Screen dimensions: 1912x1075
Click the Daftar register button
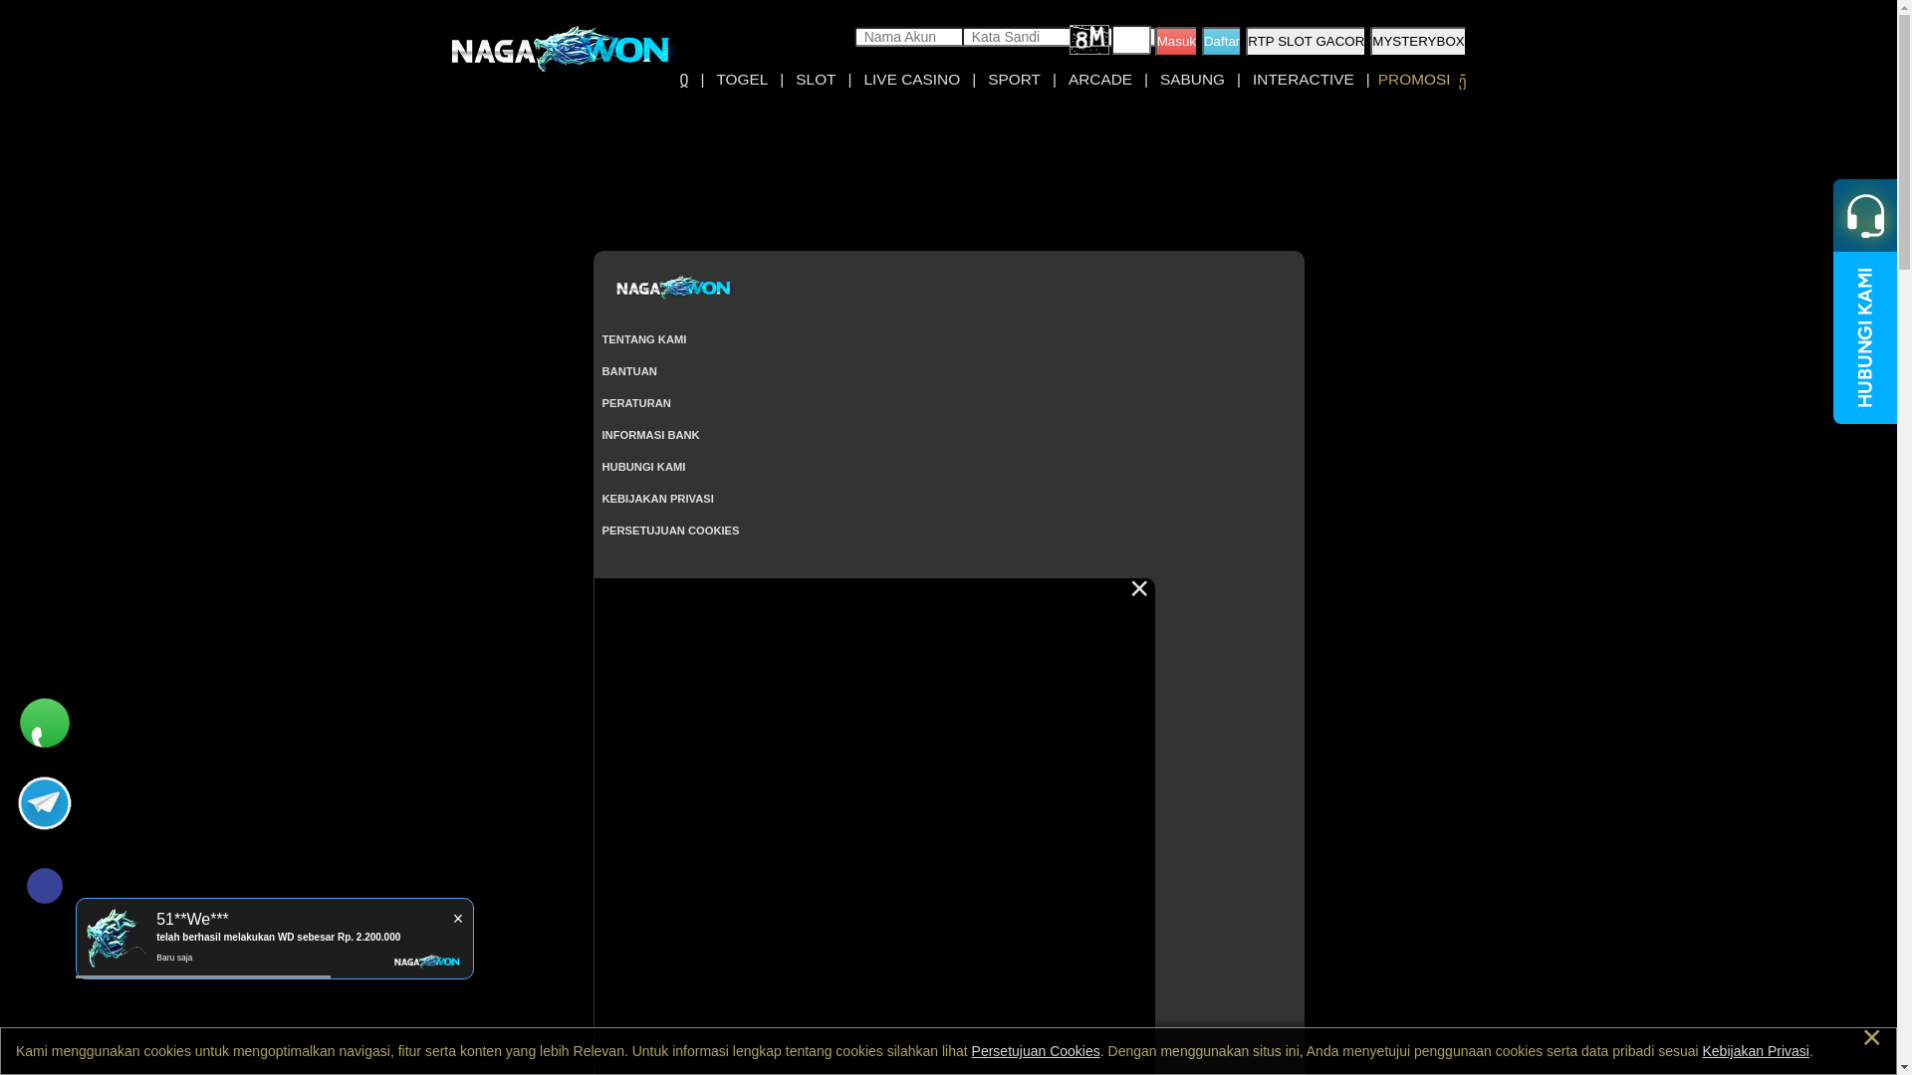[1221, 41]
